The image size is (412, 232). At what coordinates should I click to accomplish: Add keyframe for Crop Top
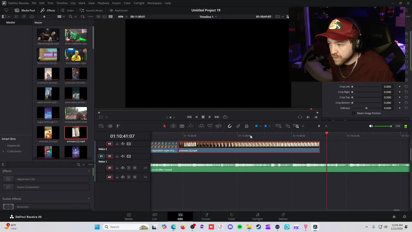[400, 97]
